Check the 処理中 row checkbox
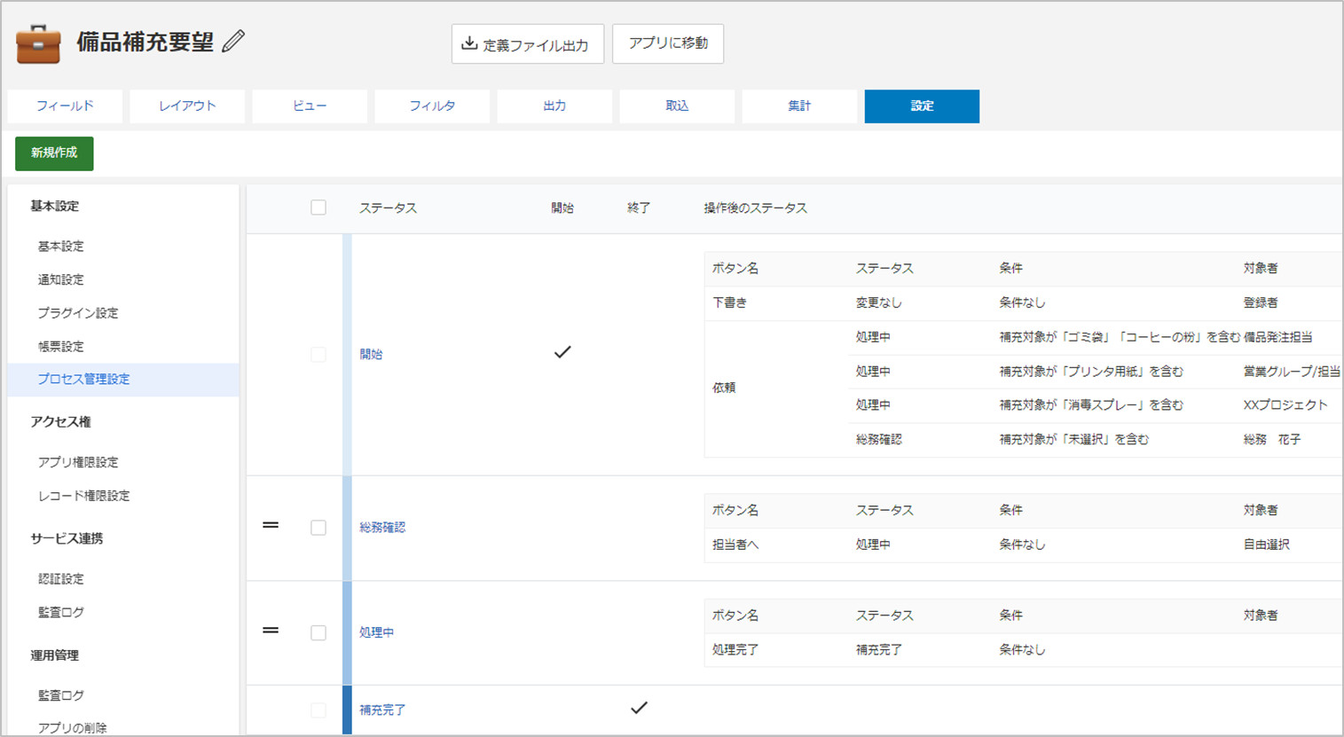1344x737 pixels. point(318,632)
